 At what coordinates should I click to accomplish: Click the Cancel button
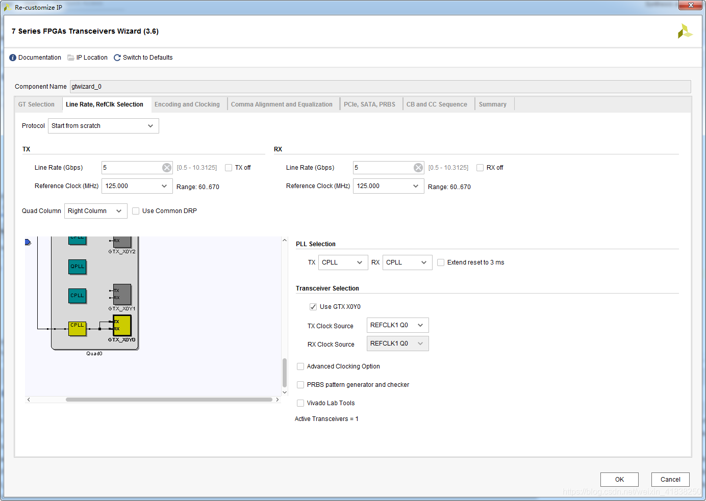pyautogui.click(x=670, y=480)
